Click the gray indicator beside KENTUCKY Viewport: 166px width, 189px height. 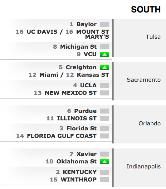tap(105, 172)
